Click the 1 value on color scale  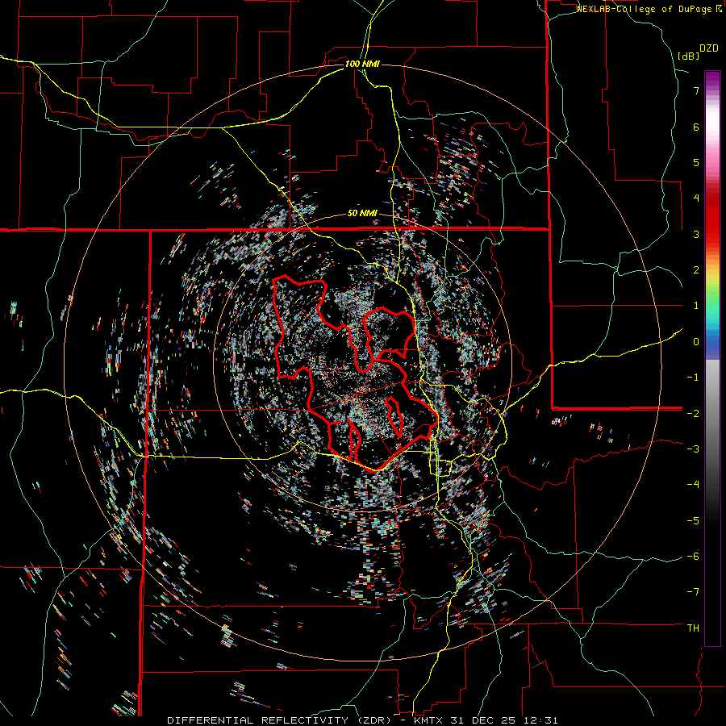(x=696, y=306)
